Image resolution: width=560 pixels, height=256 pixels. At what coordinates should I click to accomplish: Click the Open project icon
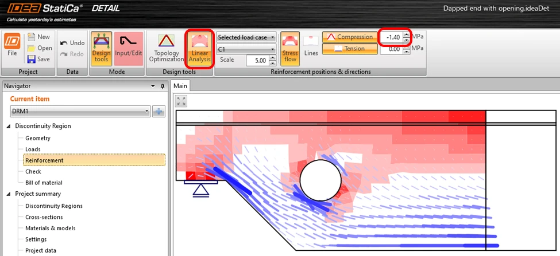32,48
